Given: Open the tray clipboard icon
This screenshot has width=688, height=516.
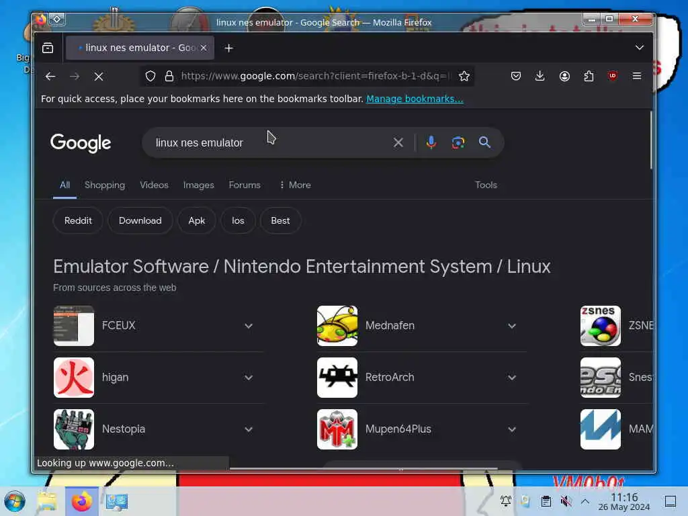Looking at the screenshot, I should click(x=546, y=501).
